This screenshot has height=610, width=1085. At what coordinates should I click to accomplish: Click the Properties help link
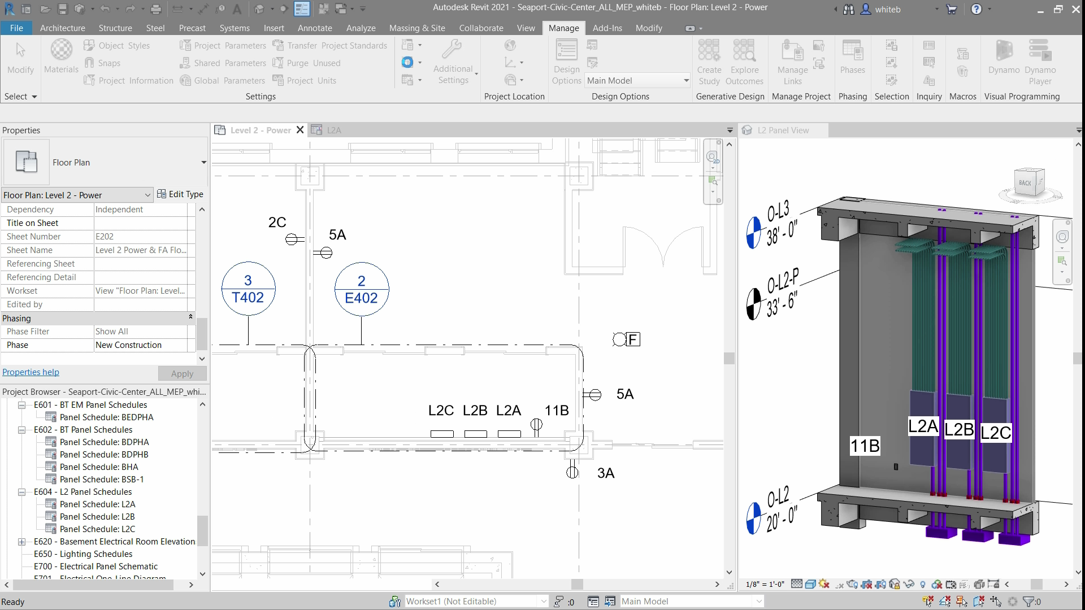(x=31, y=372)
